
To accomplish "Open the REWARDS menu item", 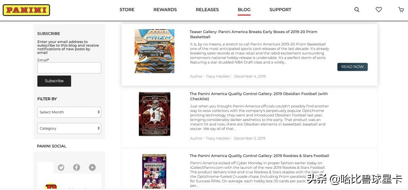I will pos(165,10).
